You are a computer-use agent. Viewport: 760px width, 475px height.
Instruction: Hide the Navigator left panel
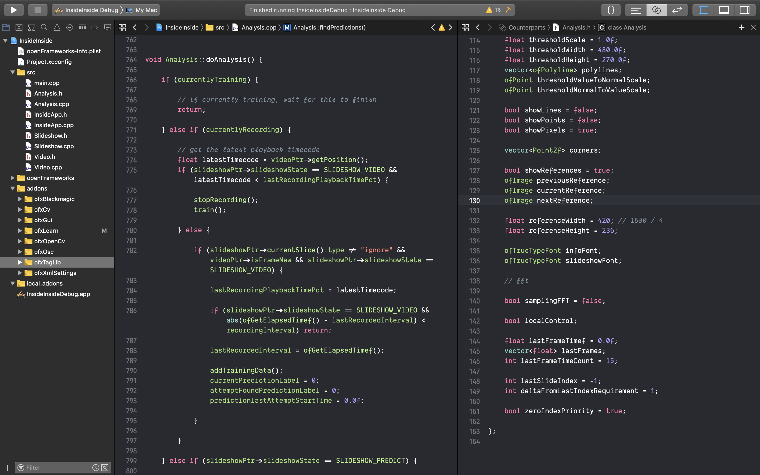coord(703,10)
